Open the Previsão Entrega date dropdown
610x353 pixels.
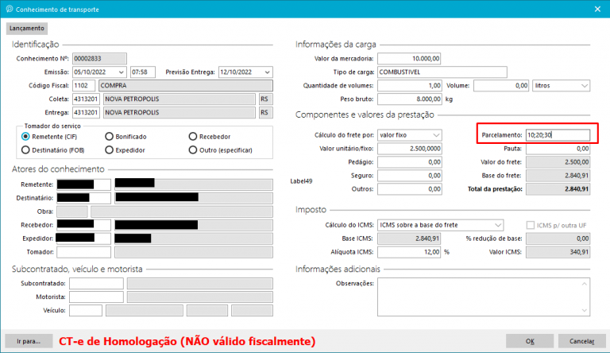(x=267, y=72)
